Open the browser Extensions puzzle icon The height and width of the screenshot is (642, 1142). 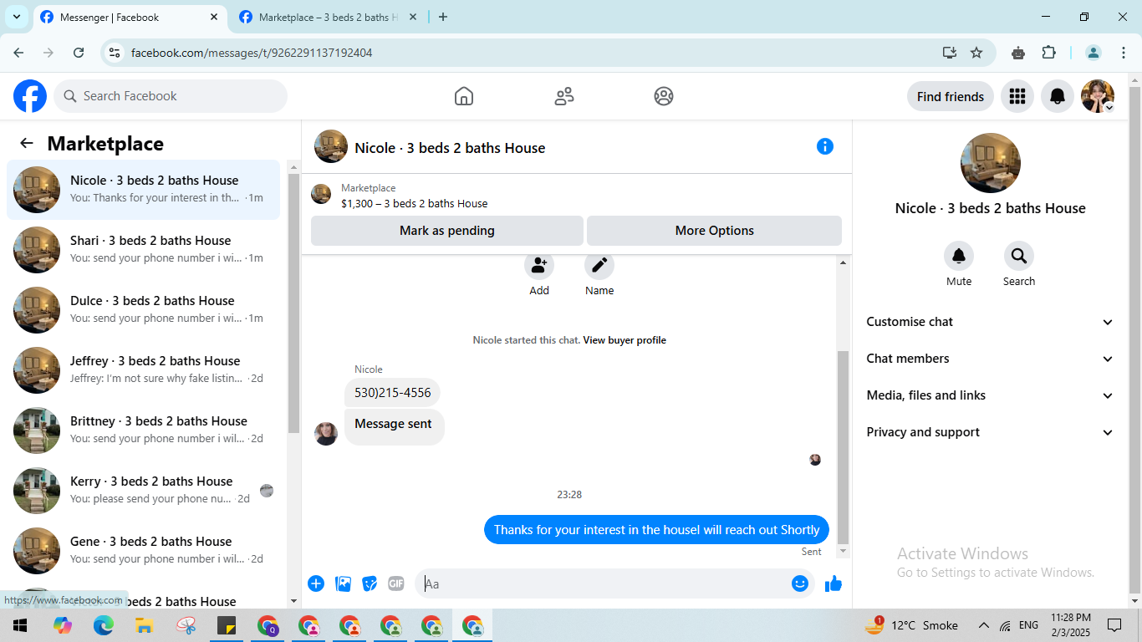tap(1049, 53)
